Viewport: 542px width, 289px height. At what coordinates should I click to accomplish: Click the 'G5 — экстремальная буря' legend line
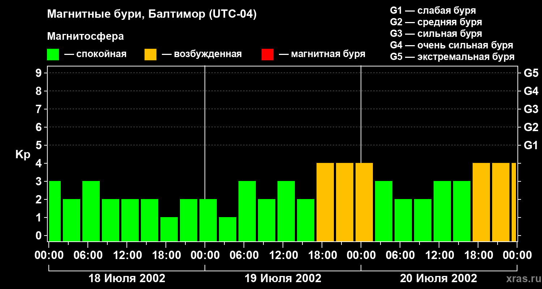pyautogui.click(x=452, y=57)
